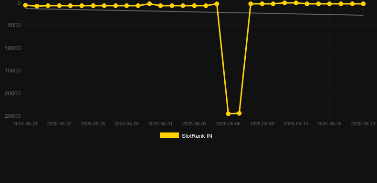Click the y-axis label 25000

(13, 116)
